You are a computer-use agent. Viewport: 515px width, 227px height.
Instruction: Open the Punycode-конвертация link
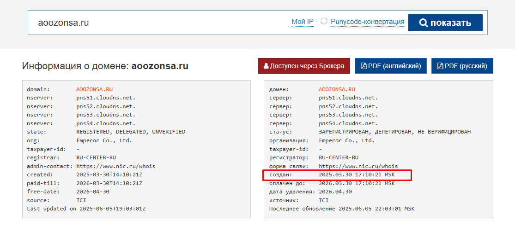368,22
